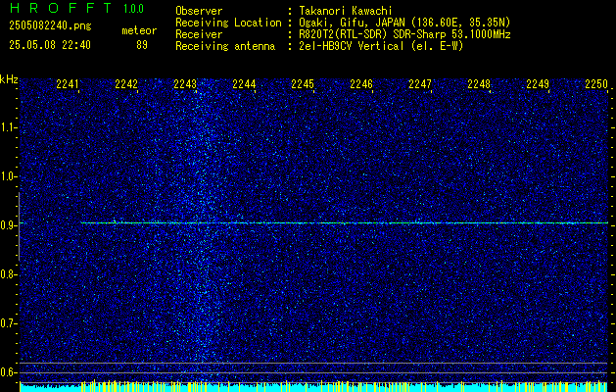
Task: Click the Receiving antenna label
Action: point(225,46)
